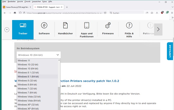
Task: Open the Firmware gear icon category
Action: pos(108,29)
